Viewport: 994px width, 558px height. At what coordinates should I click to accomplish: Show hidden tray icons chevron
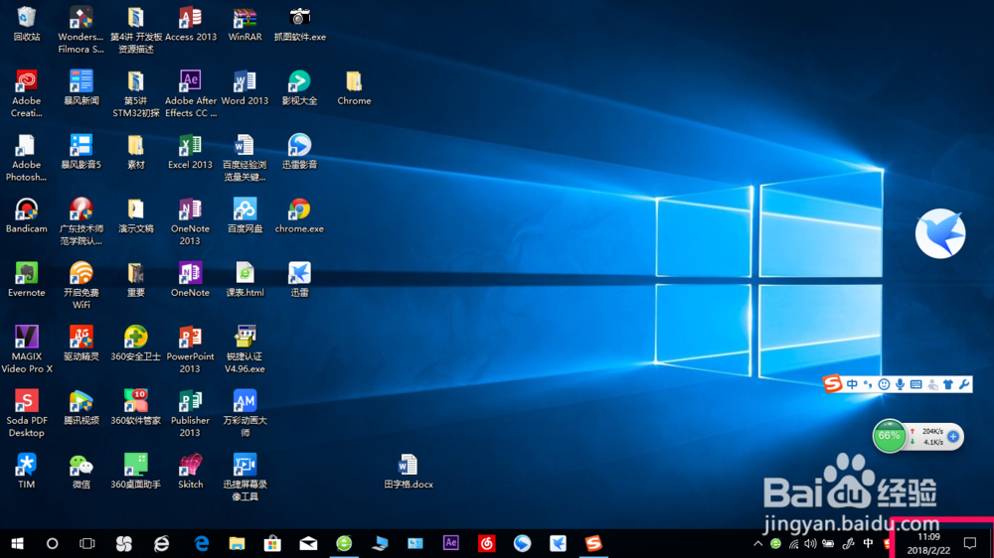(x=757, y=543)
